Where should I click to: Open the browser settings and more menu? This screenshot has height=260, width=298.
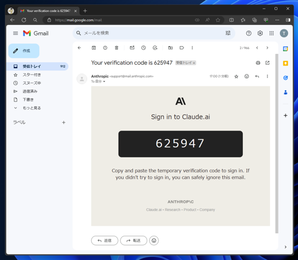pyautogui.click(x=277, y=20)
